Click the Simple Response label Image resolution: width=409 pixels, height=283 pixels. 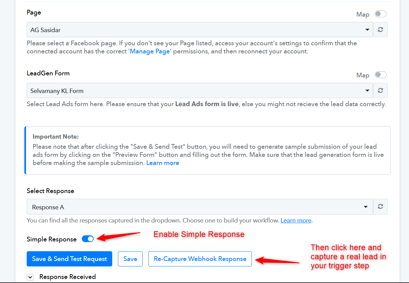tap(52, 239)
